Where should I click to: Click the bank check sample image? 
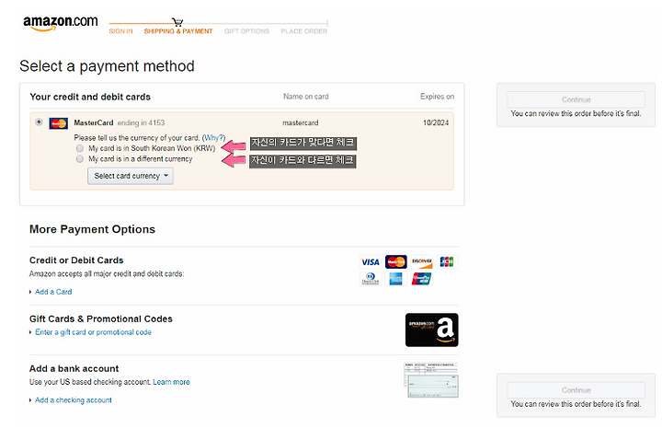(x=431, y=380)
